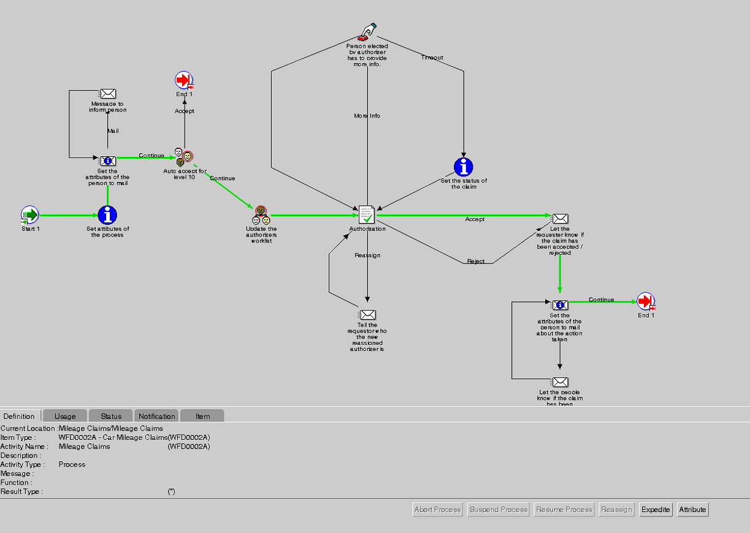750x533 pixels.
Task: Click the 'Process' activity type value
Action: 72,464
